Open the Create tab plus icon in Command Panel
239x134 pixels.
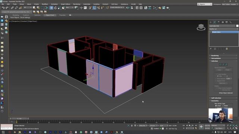point(211,22)
